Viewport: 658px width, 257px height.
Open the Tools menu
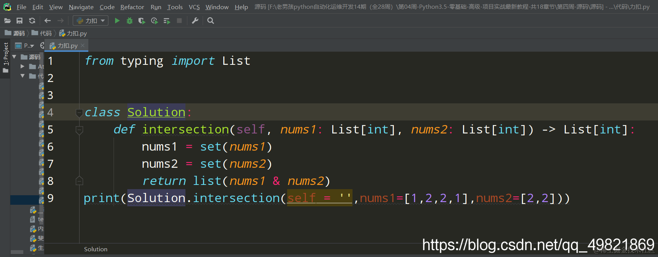click(175, 7)
